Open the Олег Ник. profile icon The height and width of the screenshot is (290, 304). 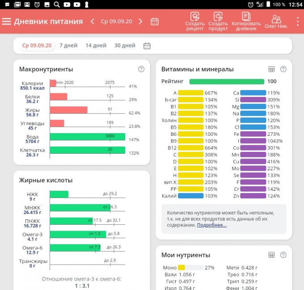(x=276, y=20)
